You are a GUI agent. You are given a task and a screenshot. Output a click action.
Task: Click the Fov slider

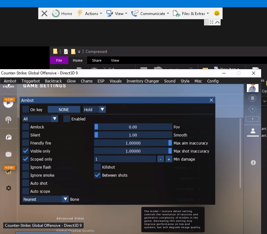click(133, 127)
